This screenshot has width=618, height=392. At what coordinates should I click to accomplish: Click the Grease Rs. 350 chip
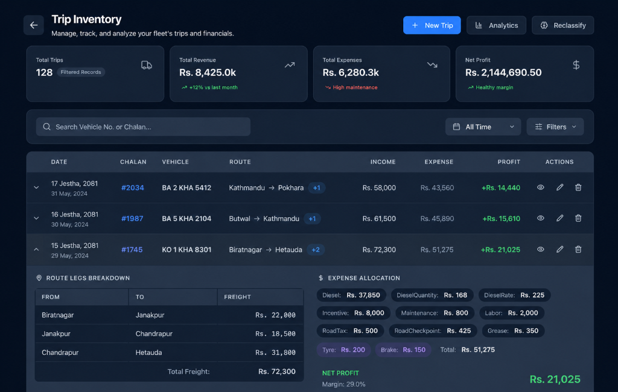(x=513, y=331)
